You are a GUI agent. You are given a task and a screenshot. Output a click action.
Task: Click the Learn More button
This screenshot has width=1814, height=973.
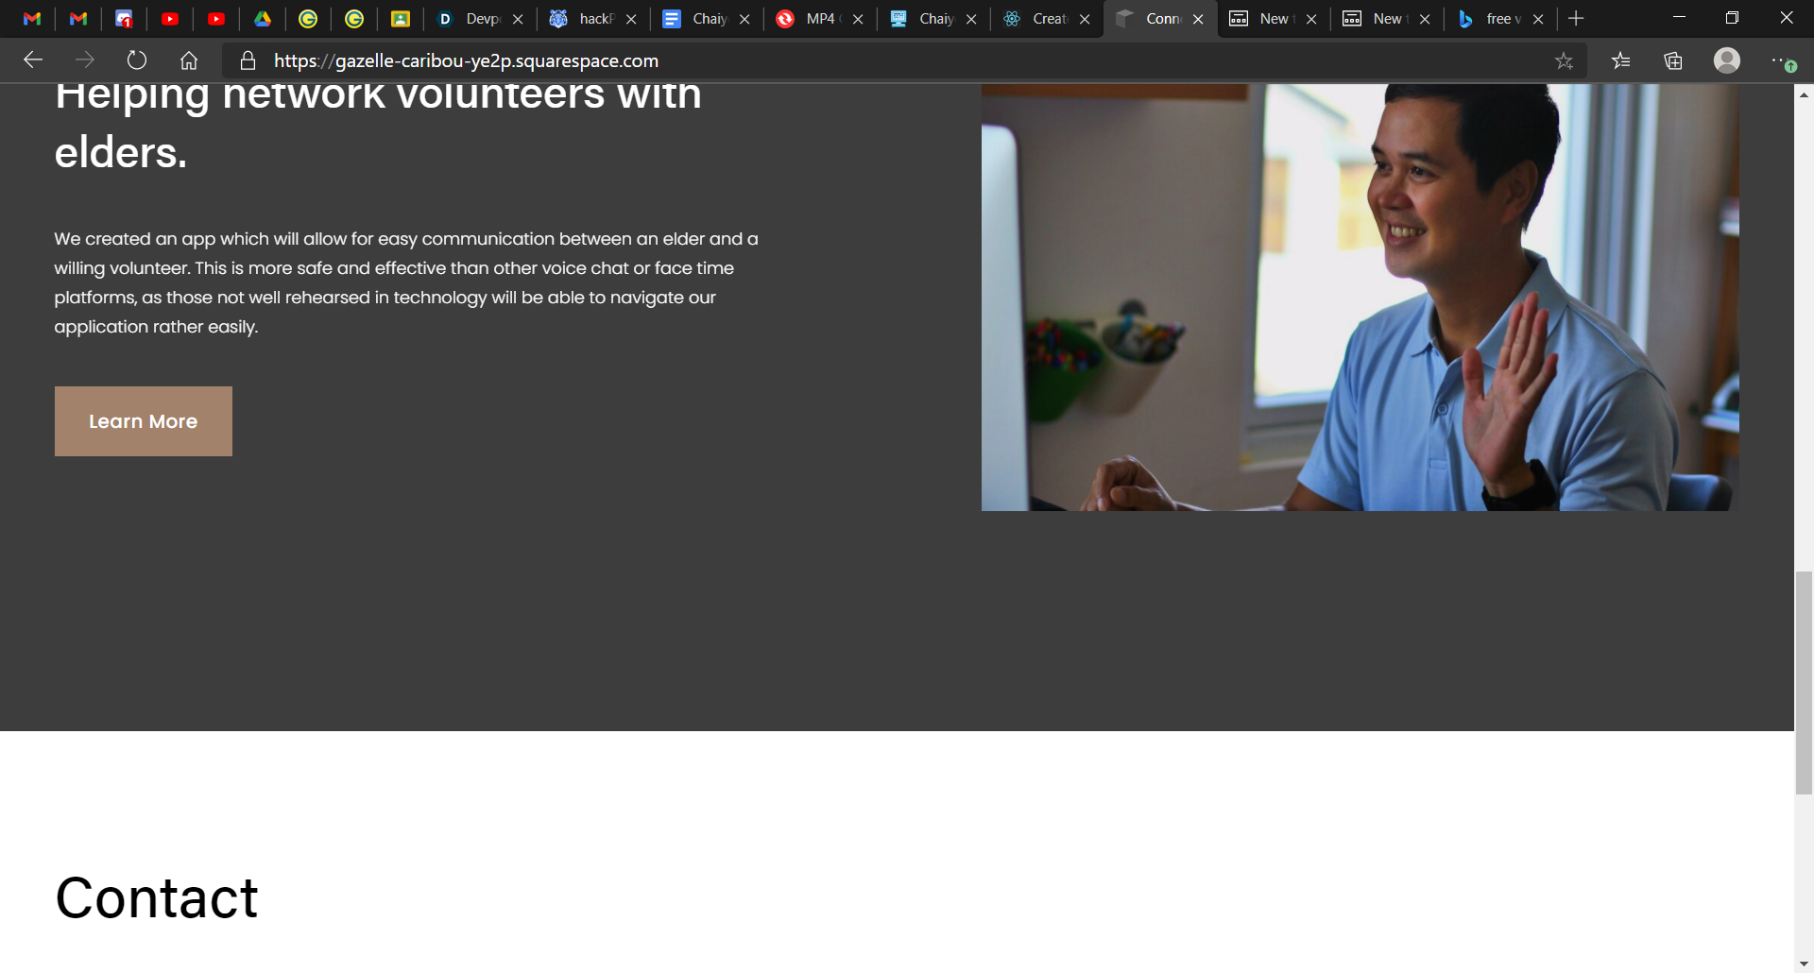tap(144, 421)
